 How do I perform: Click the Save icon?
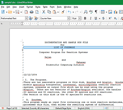click(17, 12)
